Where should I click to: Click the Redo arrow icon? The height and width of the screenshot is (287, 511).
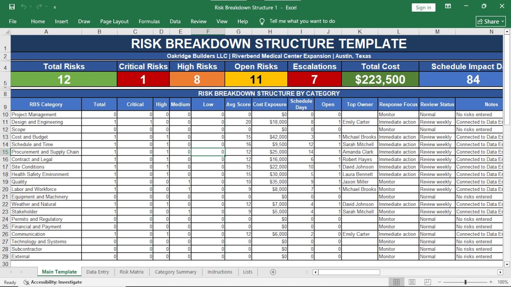(39, 7)
